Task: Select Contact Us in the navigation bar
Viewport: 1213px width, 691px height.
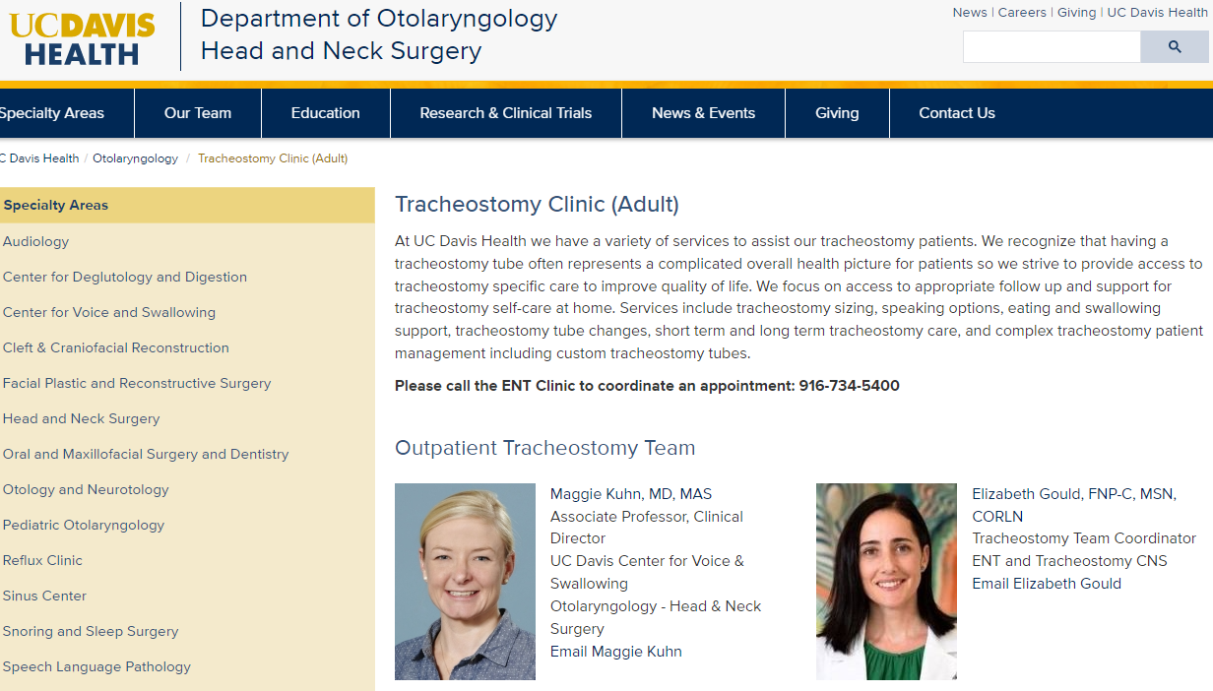Action: point(957,113)
